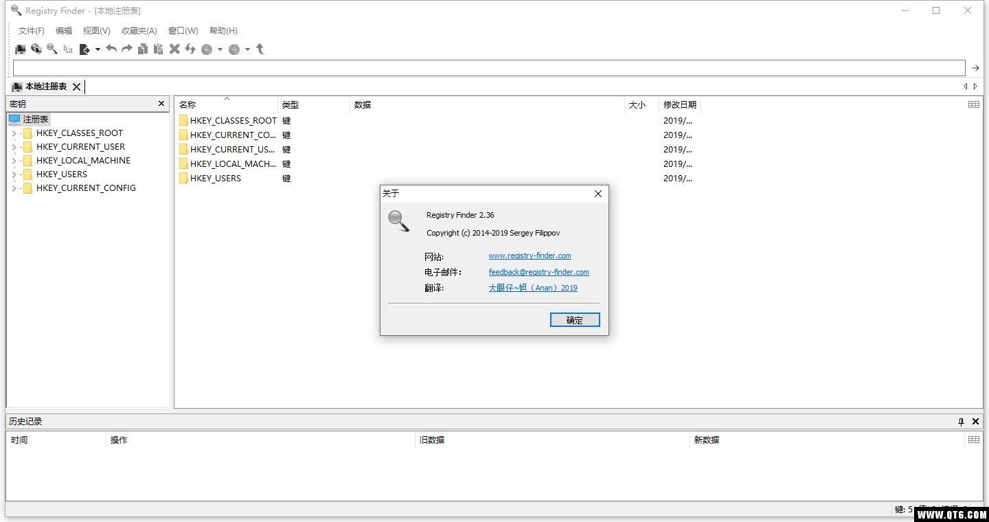Close the 密钥 tree panel
This screenshot has height=522, width=989.
[161, 104]
